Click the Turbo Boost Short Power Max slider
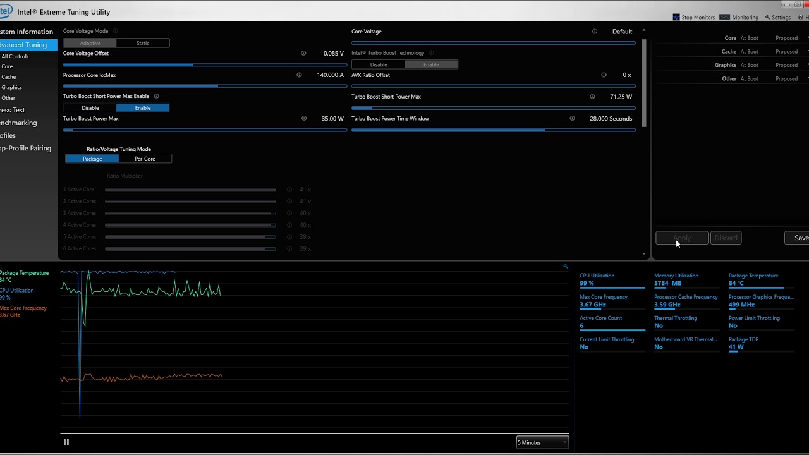Image resolution: width=809 pixels, height=455 pixels. click(x=493, y=108)
